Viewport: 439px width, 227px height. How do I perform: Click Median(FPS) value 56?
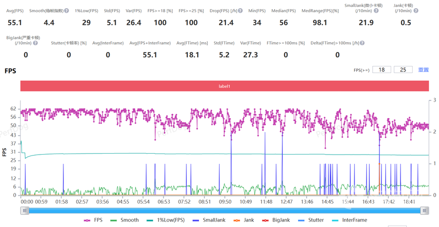click(x=283, y=22)
